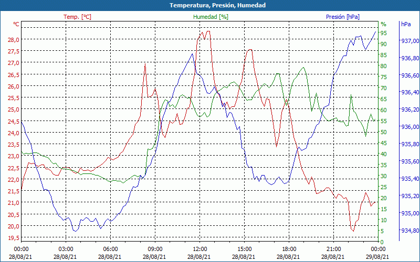Click the '03:00' time axis label
This screenshot has height=262, width=420.
click(x=66, y=250)
